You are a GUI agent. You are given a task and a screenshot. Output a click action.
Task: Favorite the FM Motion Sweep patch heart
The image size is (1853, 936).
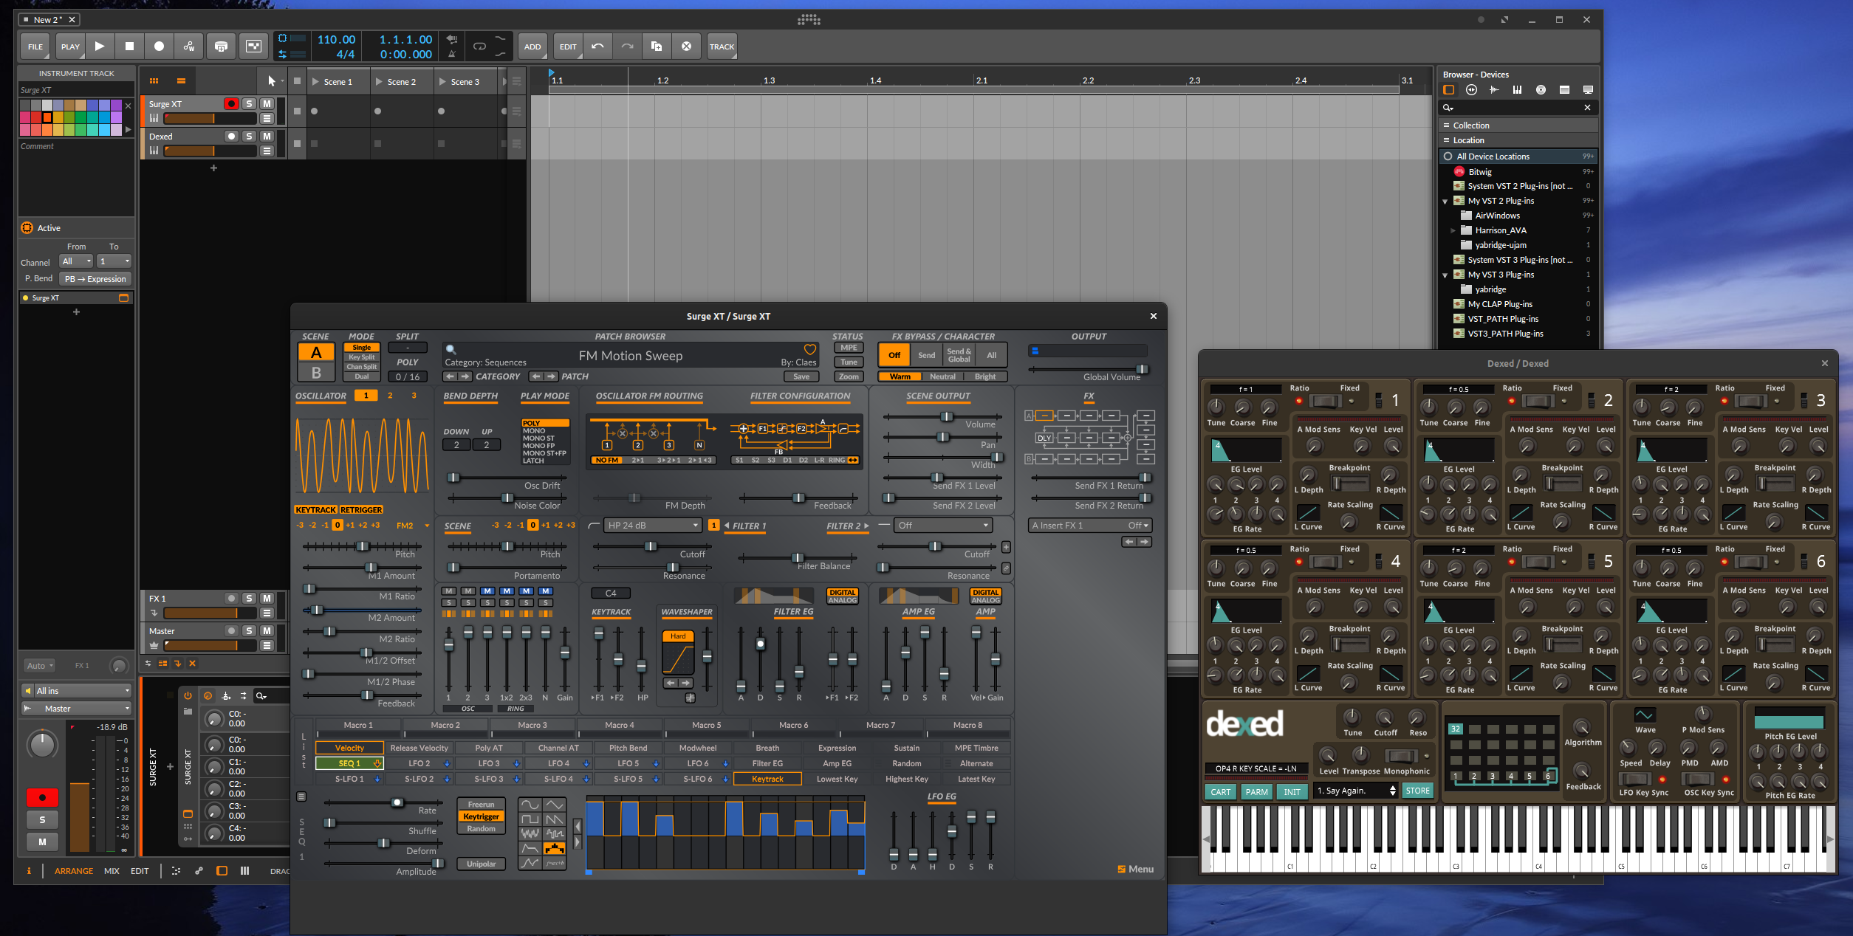click(810, 349)
